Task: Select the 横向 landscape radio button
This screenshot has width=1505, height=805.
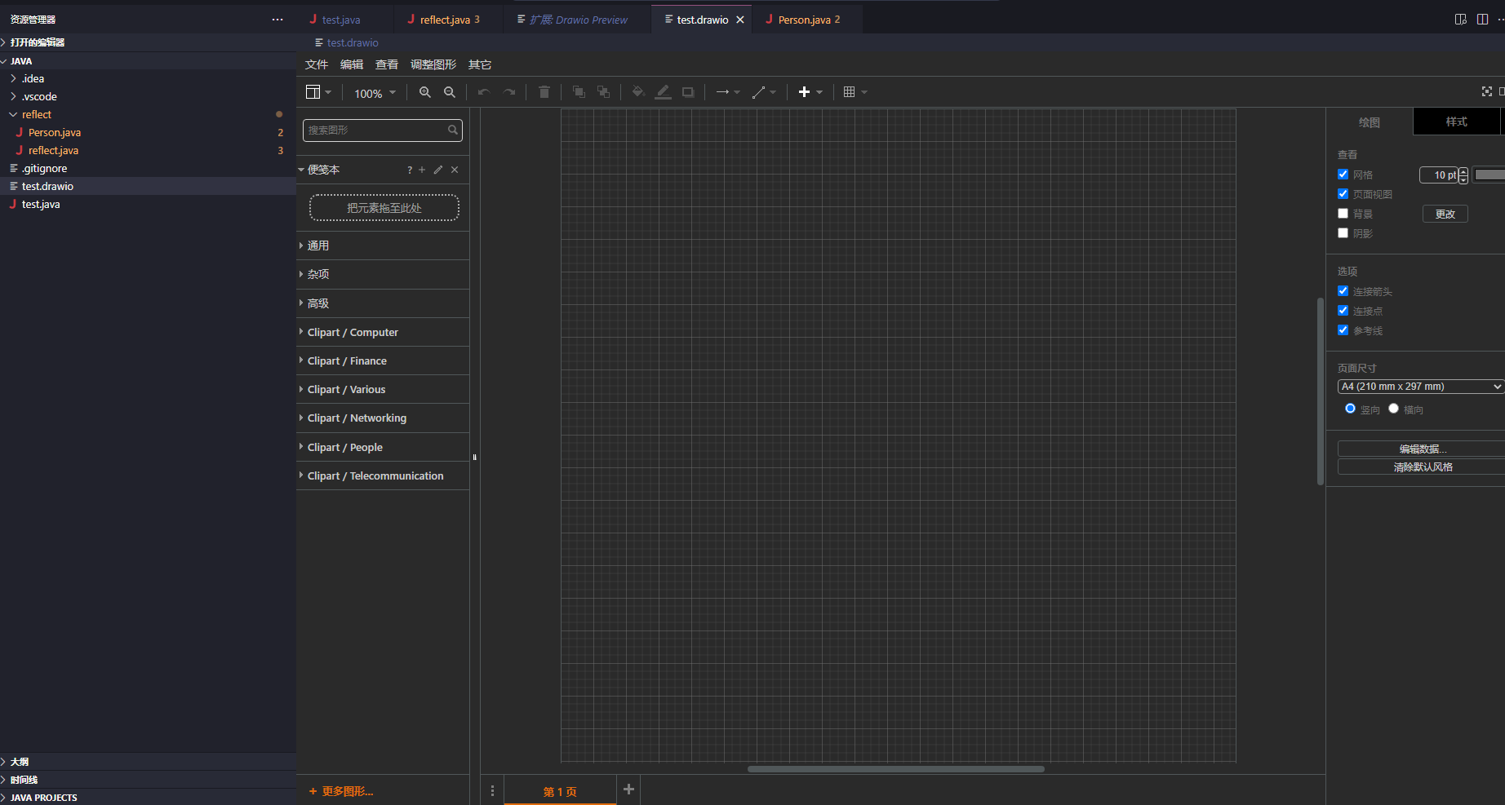Action: tap(1393, 409)
